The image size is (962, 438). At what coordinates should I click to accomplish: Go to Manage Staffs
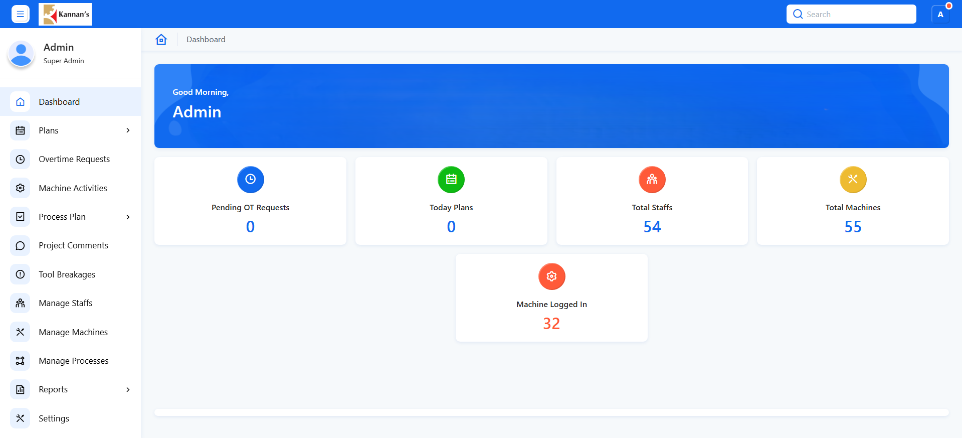[70, 303]
